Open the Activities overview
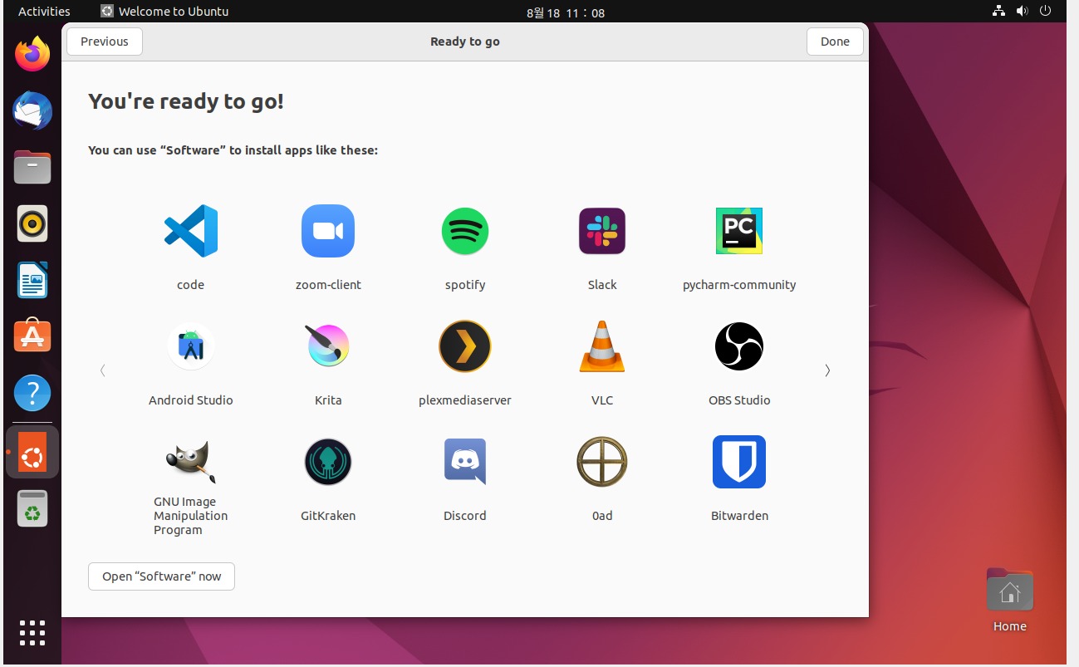1079x667 pixels. (44, 12)
